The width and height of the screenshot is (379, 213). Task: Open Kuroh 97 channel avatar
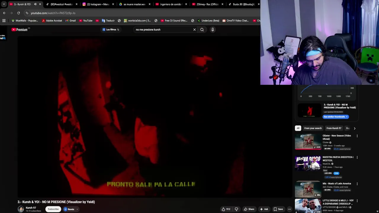(21, 209)
